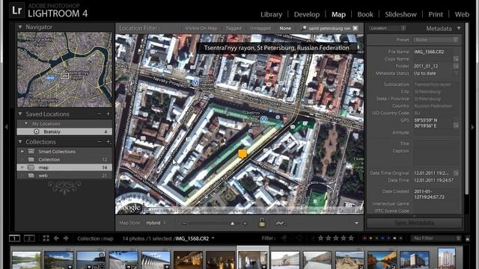
Task: Remove saved location with minus icon
Action: coord(100,114)
